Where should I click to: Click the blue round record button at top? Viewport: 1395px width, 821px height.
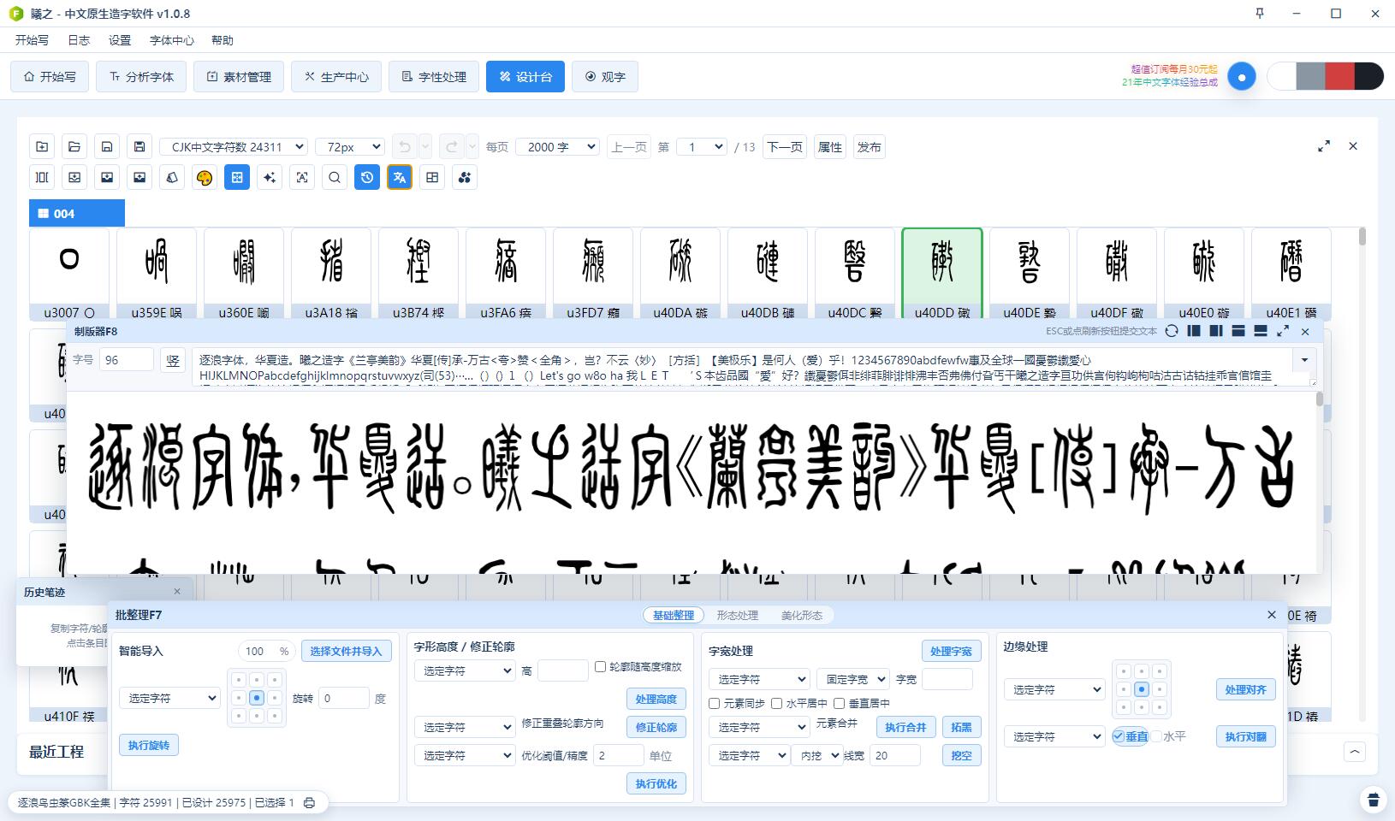coord(1242,76)
